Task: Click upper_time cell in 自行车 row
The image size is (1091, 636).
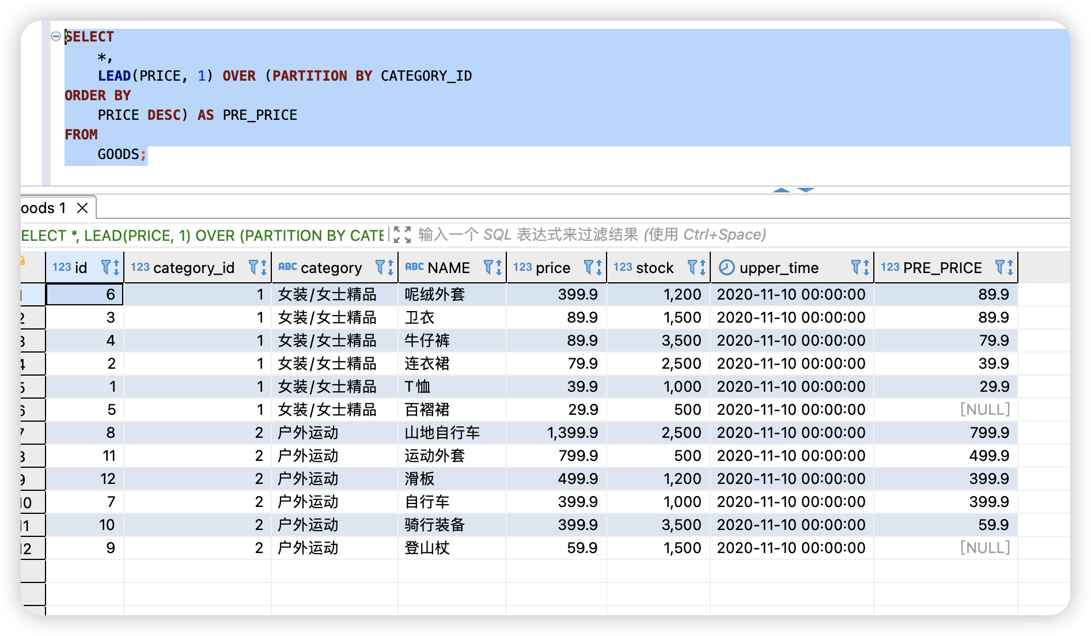Action: point(792,502)
